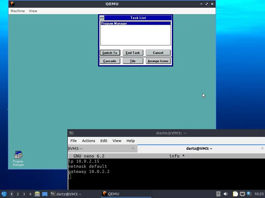Click the End Task button
This screenshot has height=198, width=265.
(133, 53)
